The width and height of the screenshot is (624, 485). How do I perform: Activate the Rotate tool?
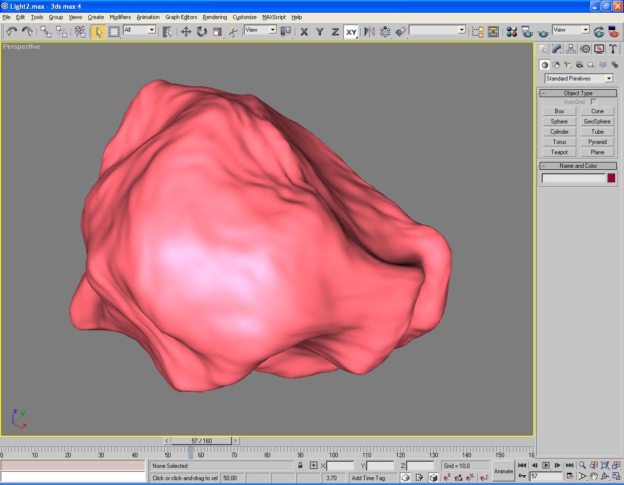coord(202,32)
